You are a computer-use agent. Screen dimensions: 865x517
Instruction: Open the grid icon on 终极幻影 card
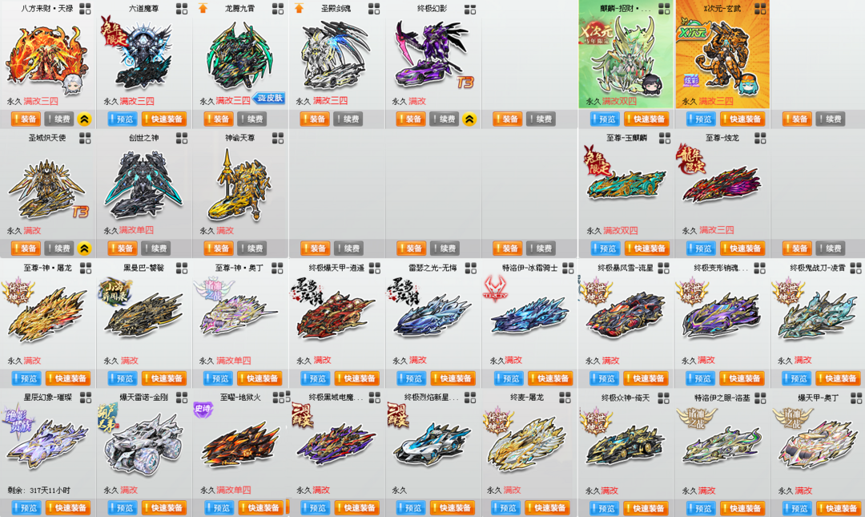point(470,9)
